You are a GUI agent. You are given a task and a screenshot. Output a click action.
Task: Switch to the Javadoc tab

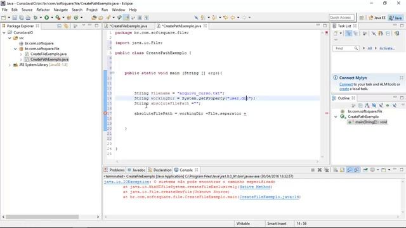(x=136, y=170)
